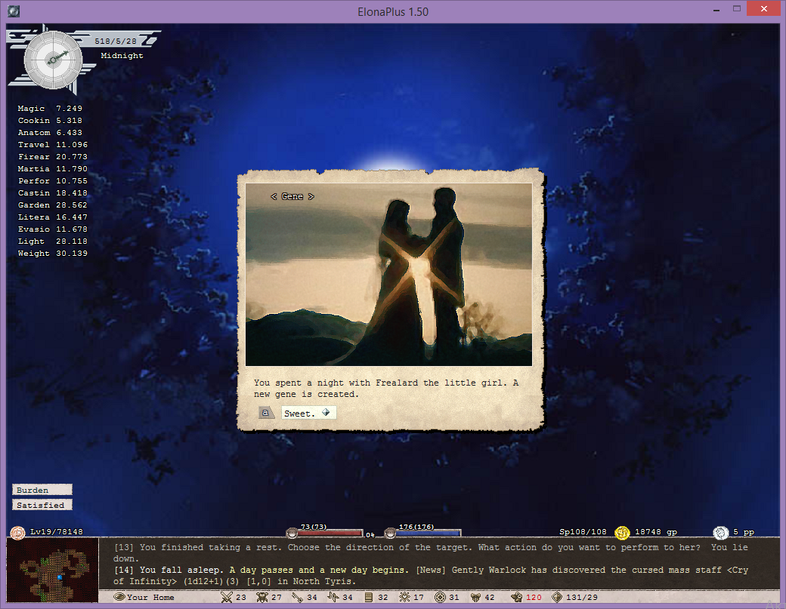The height and width of the screenshot is (609, 786).
Task: Click the clock compass dial icon
Action: [x=53, y=60]
